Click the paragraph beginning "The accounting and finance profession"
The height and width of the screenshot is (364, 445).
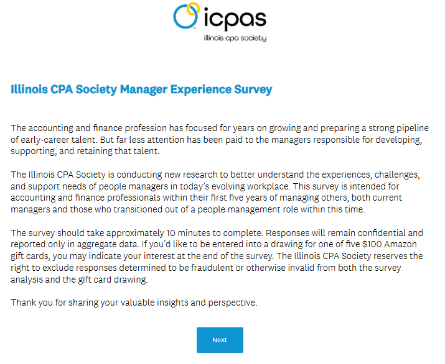tap(220, 139)
